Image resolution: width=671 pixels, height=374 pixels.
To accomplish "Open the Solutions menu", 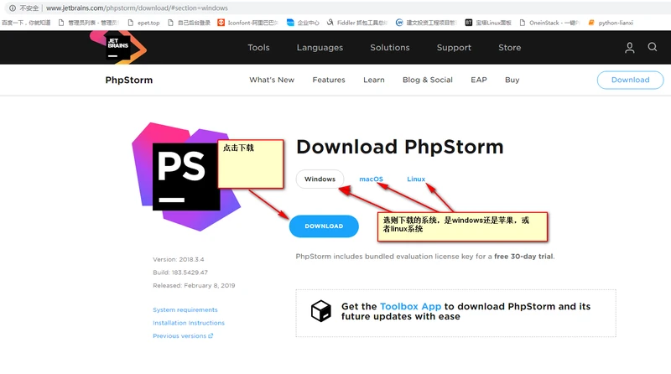I will (x=390, y=48).
